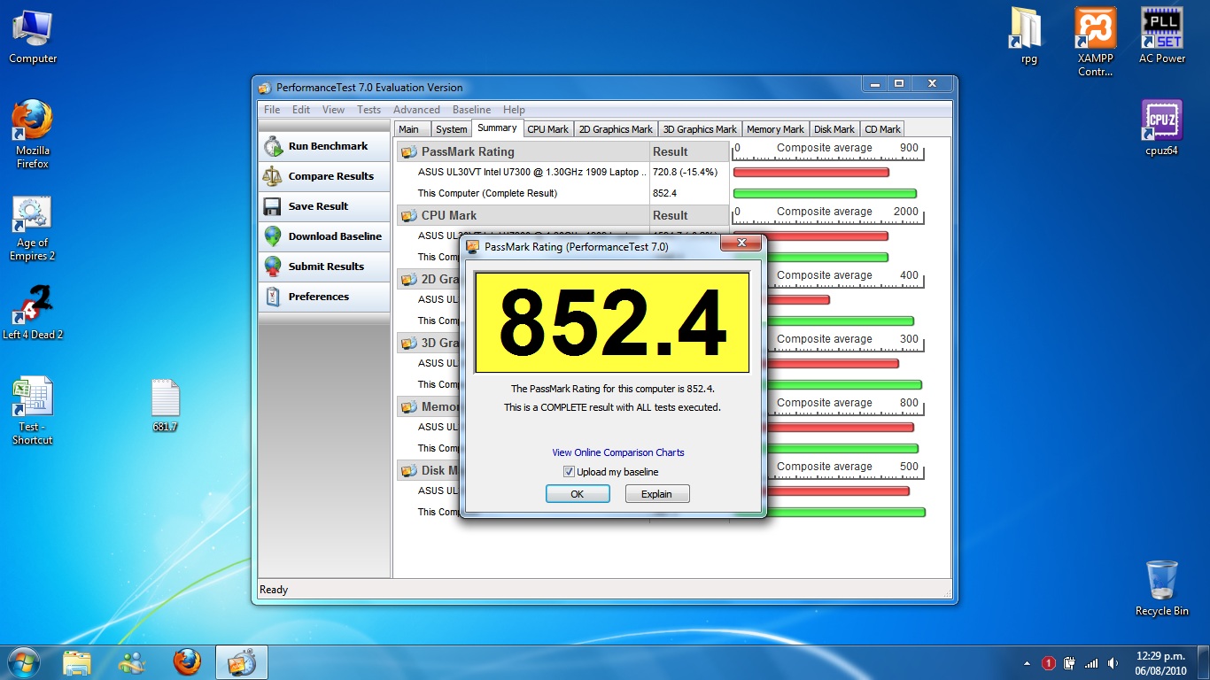Open the Baseline menu
Screen dimensions: 1210x680
coord(471,110)
